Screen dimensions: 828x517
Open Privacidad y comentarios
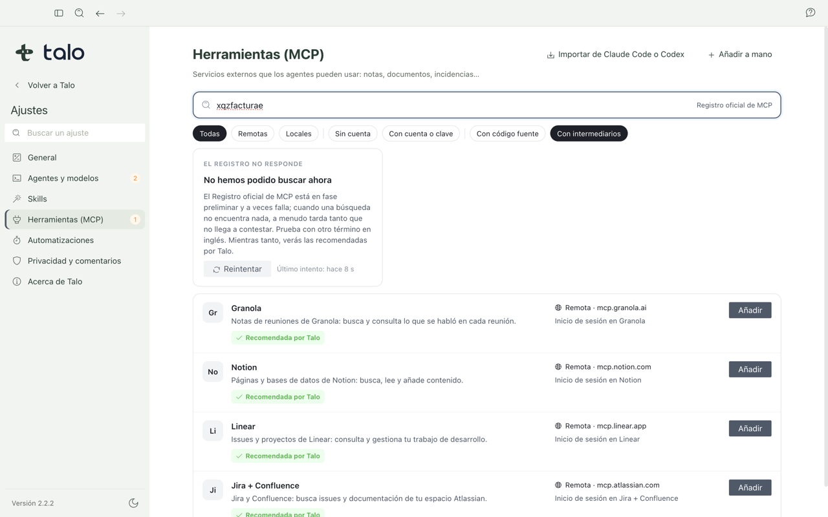click(x=75, y=261)
